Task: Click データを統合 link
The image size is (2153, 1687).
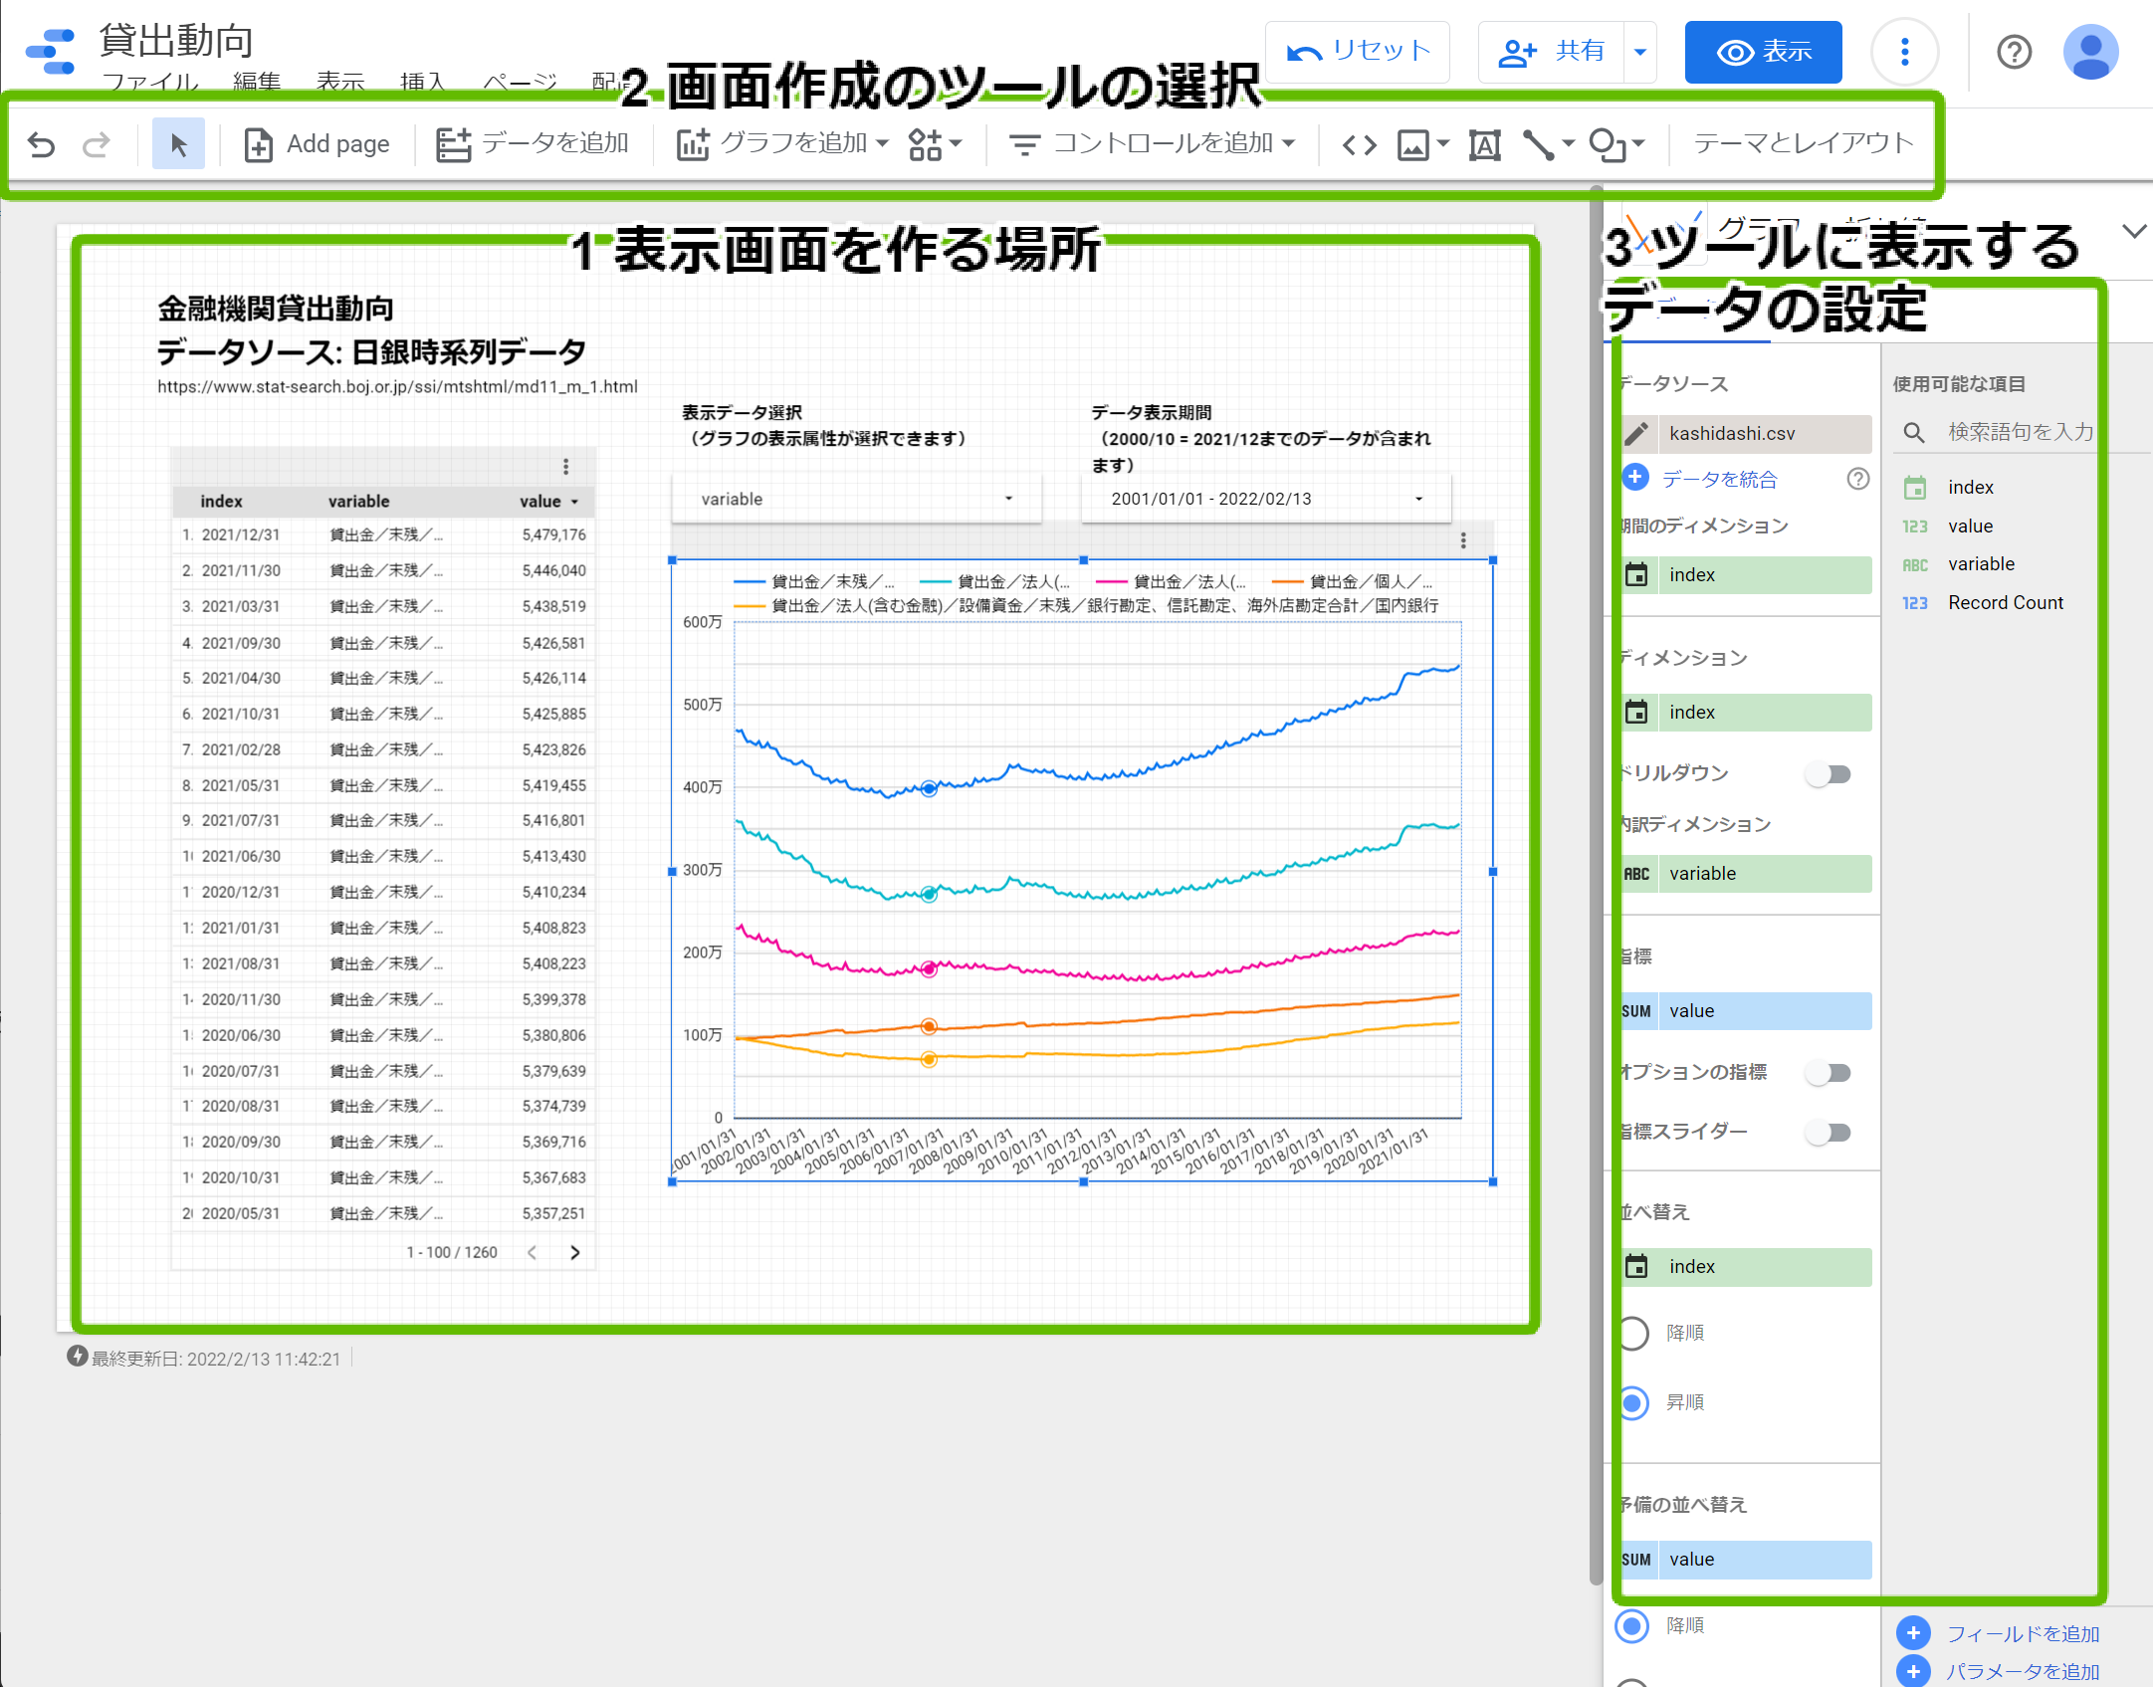Action: tap(1719, 479)
